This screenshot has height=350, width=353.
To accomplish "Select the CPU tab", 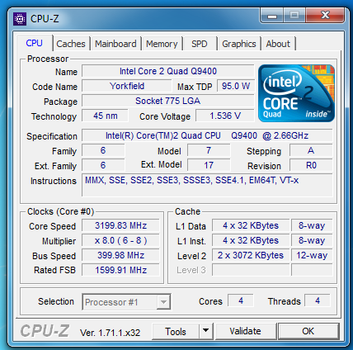I will (35, 43).
